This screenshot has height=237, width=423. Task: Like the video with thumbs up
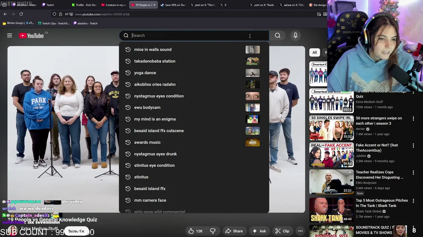point(195,231)
